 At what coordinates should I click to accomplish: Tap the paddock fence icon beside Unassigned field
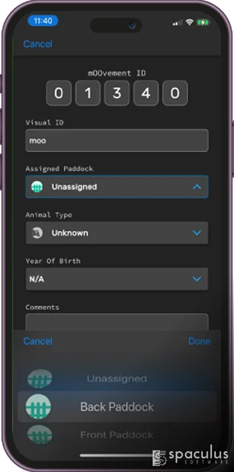37,187
